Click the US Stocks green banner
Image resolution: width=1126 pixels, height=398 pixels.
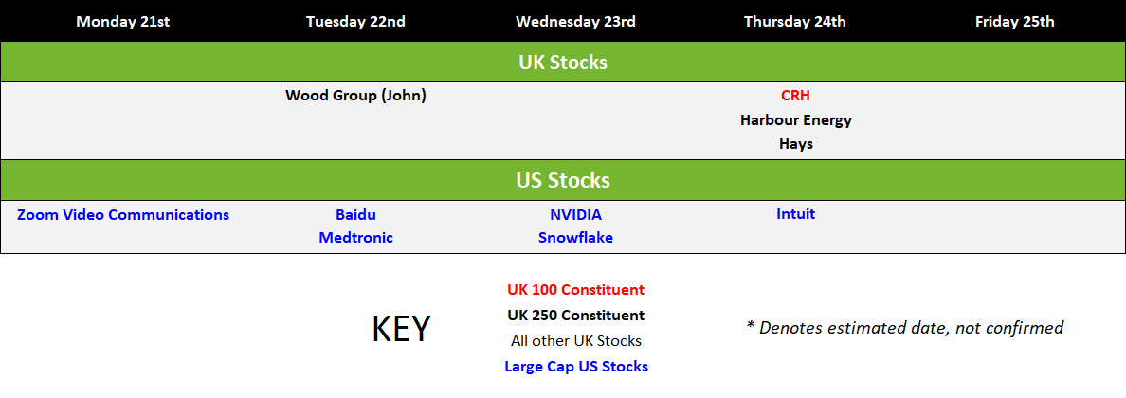coord(563,180)
